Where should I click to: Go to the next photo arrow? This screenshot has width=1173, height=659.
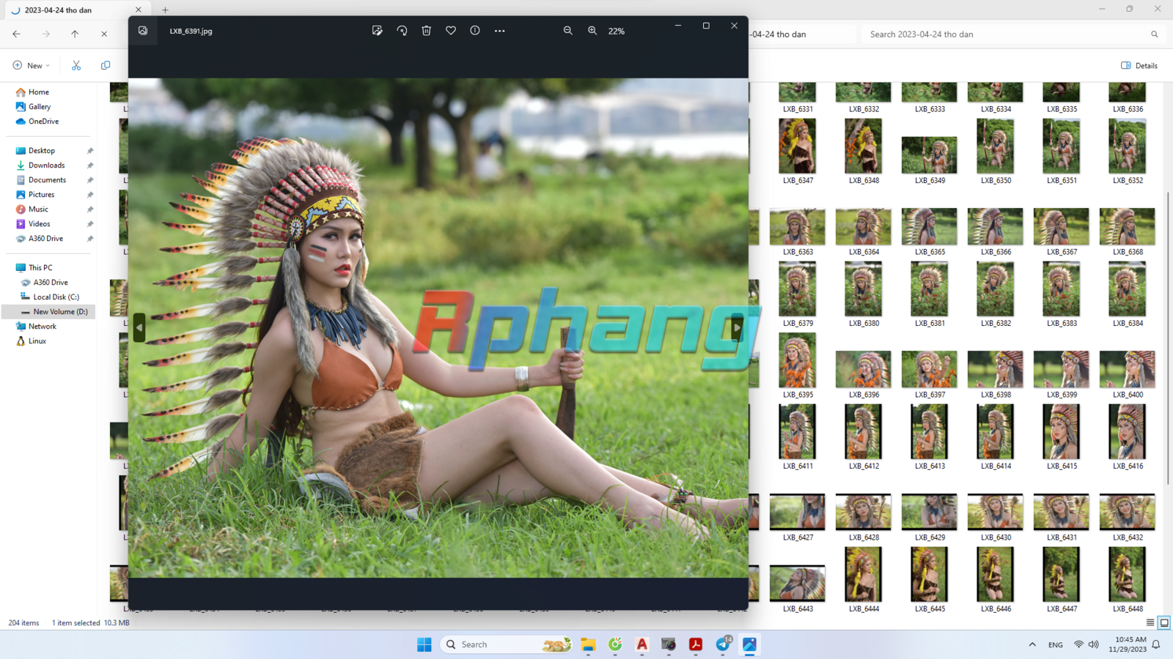(x=737, y=327)
